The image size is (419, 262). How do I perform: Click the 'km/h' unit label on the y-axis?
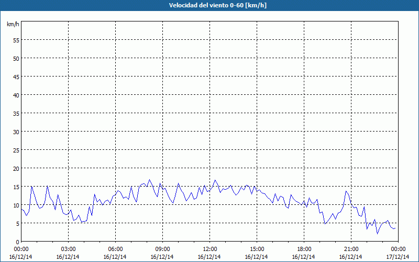13,24
